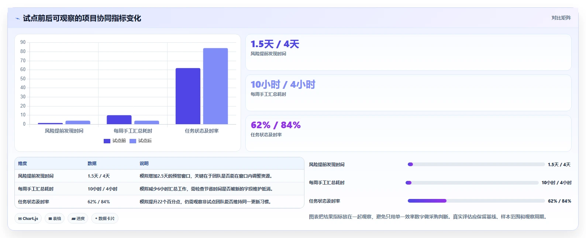Viewport: 586px width, 238px height.
Task: Click the table data cell 62% / 84%
Action: (x=99, y=202)
